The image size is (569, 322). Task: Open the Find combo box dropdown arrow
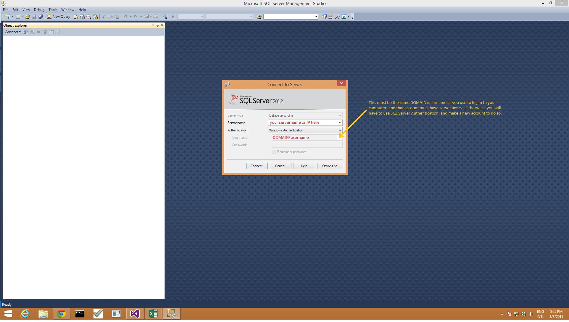click(316, 17)
